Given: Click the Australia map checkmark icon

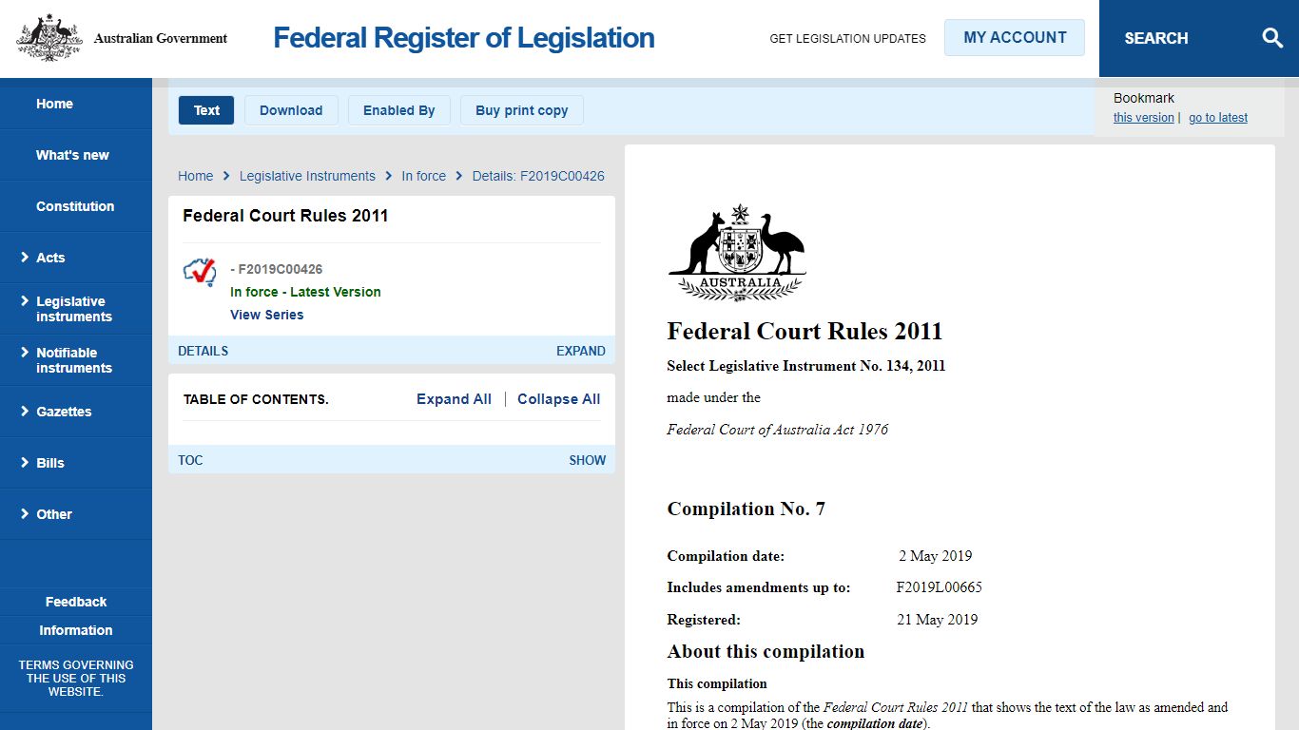Looking at the screenshot, I should tap(200, 272).
